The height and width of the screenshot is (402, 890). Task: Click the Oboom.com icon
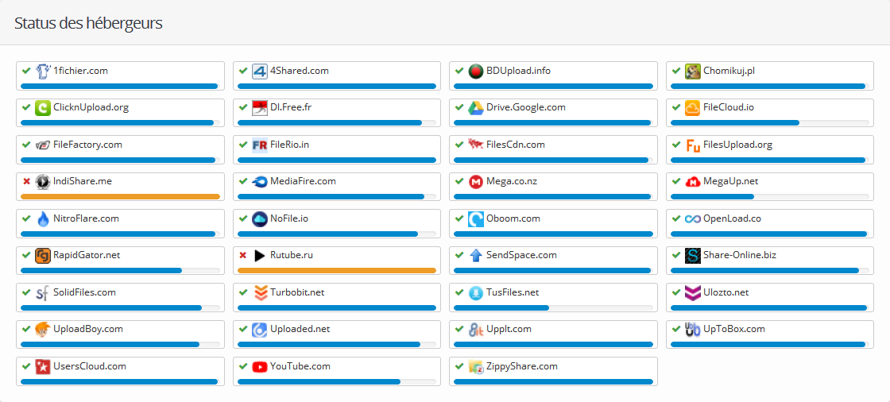pyautogui.click(x=476, y=219)
